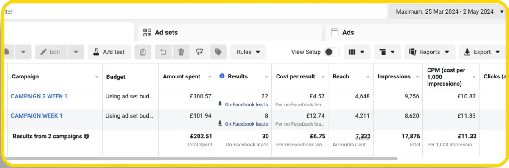Toggle the View Setup switch
This screenshot has height=168, width=509.
332,52
